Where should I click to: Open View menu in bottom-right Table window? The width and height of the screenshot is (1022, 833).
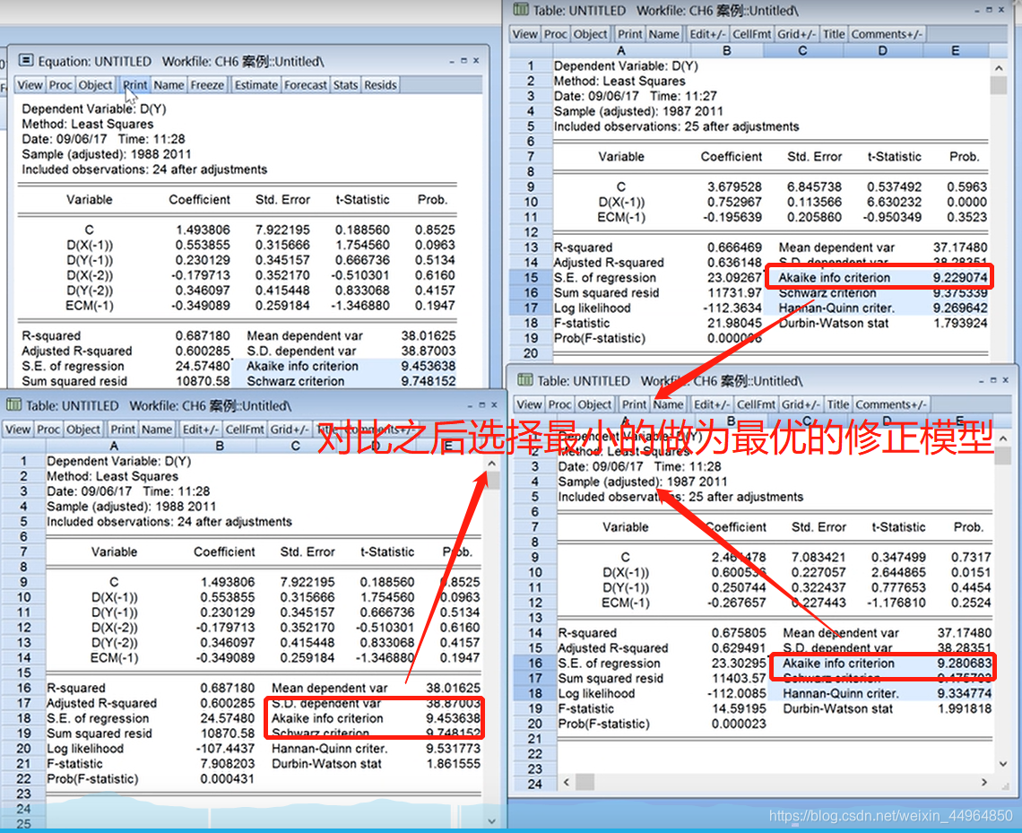529,404
